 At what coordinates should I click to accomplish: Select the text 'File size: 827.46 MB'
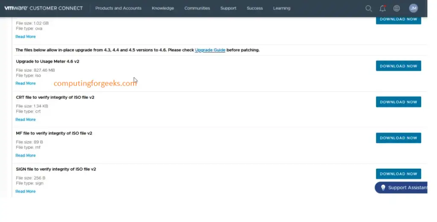pyautogui.click(x=35, y=70)
